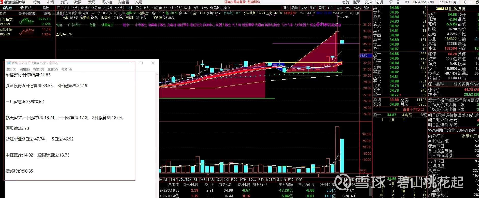Screen dimensions: 479x198
Task: Open the F10 company info button
Action: pyautogui.click(x=331, y=8)
